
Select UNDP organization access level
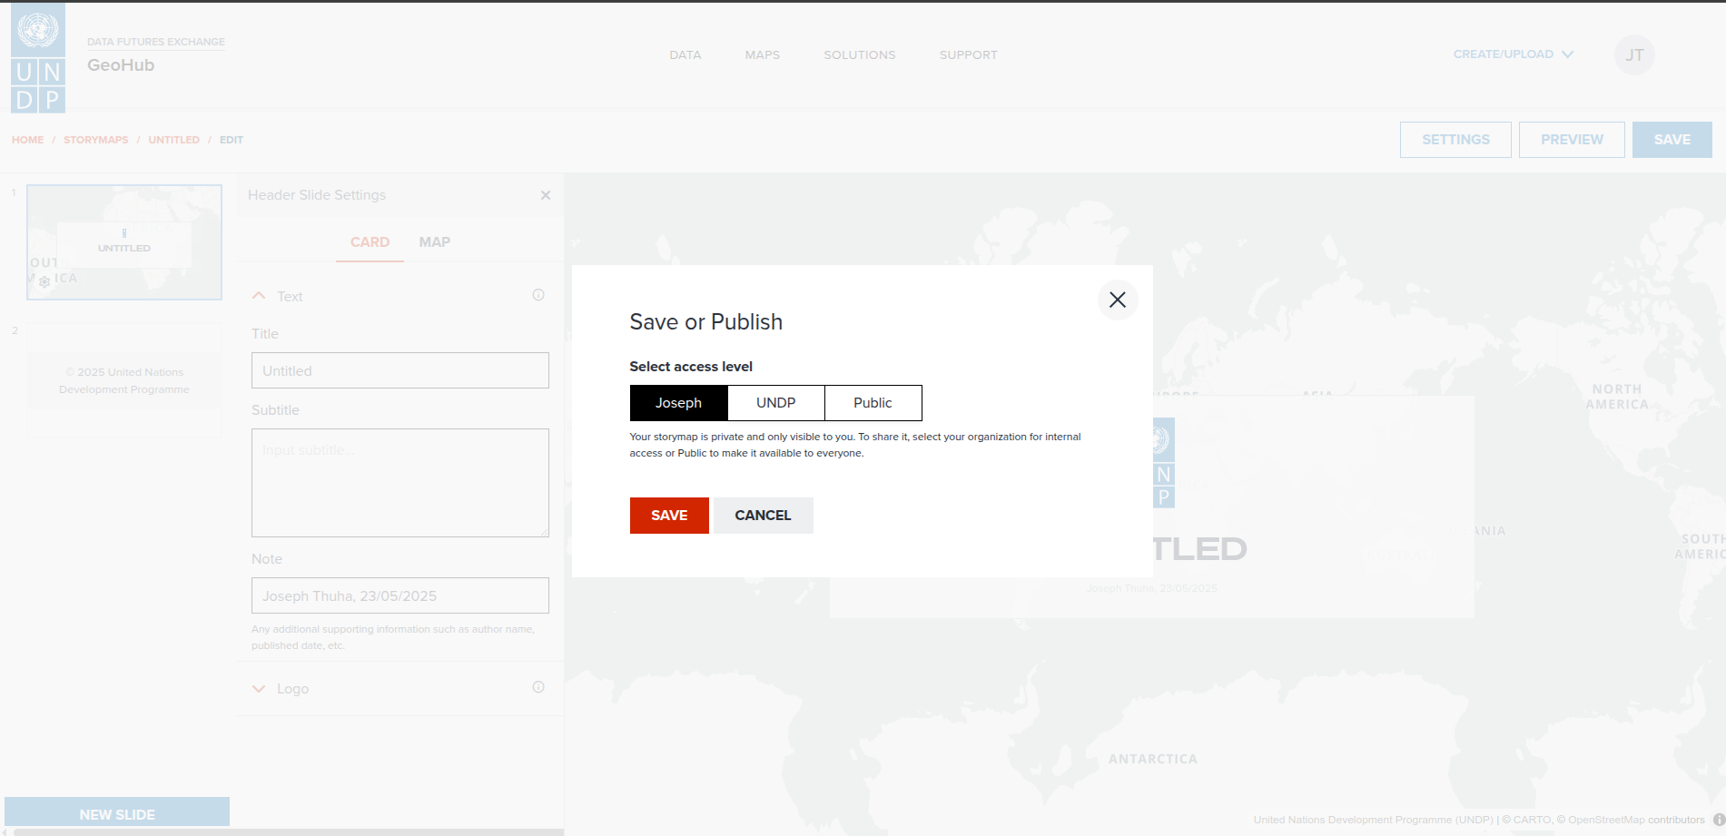[x=775, y=403]
